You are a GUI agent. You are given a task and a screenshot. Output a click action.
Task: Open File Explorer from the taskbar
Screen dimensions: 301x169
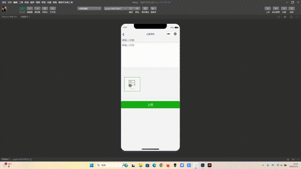click(x=140, y=165)
